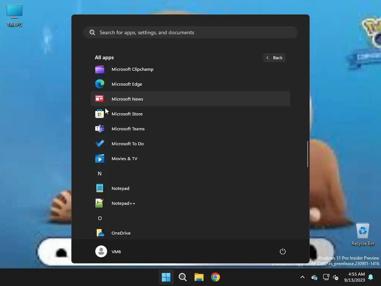Click the Back button in All apps
Screen dimensions: 381x286
(274, 58)
